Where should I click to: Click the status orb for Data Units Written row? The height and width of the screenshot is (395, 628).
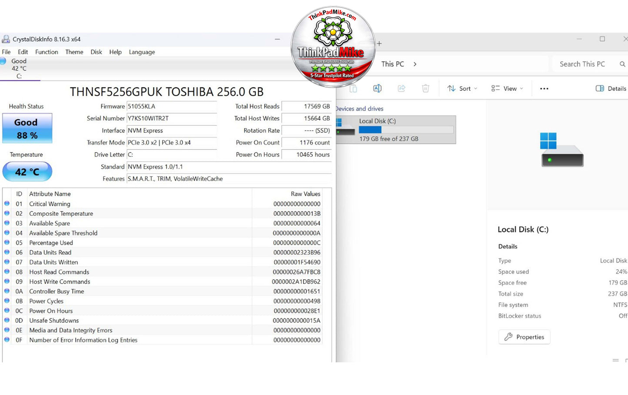(7, 262)
